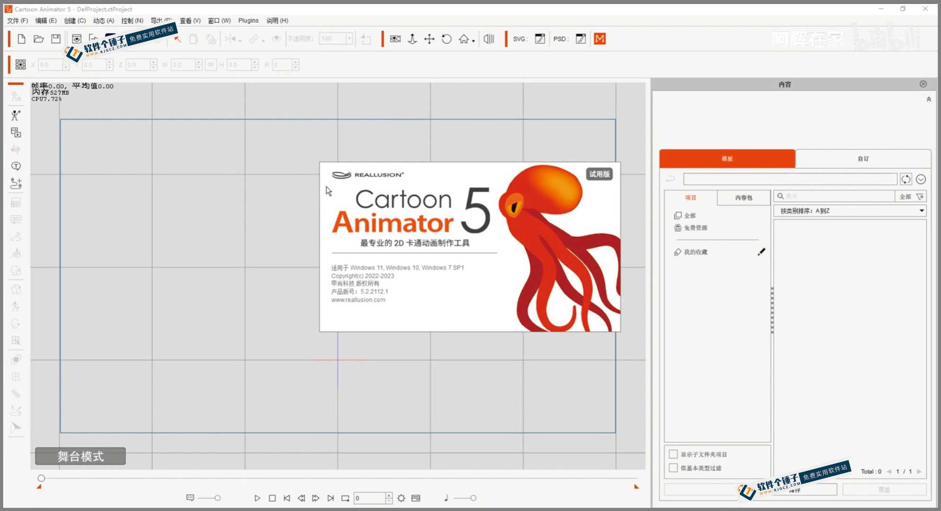This screenshot has height=511, width=941.
Task: Click the pencil edit icon beside My Favorites
Action: (x=761, y=252)
